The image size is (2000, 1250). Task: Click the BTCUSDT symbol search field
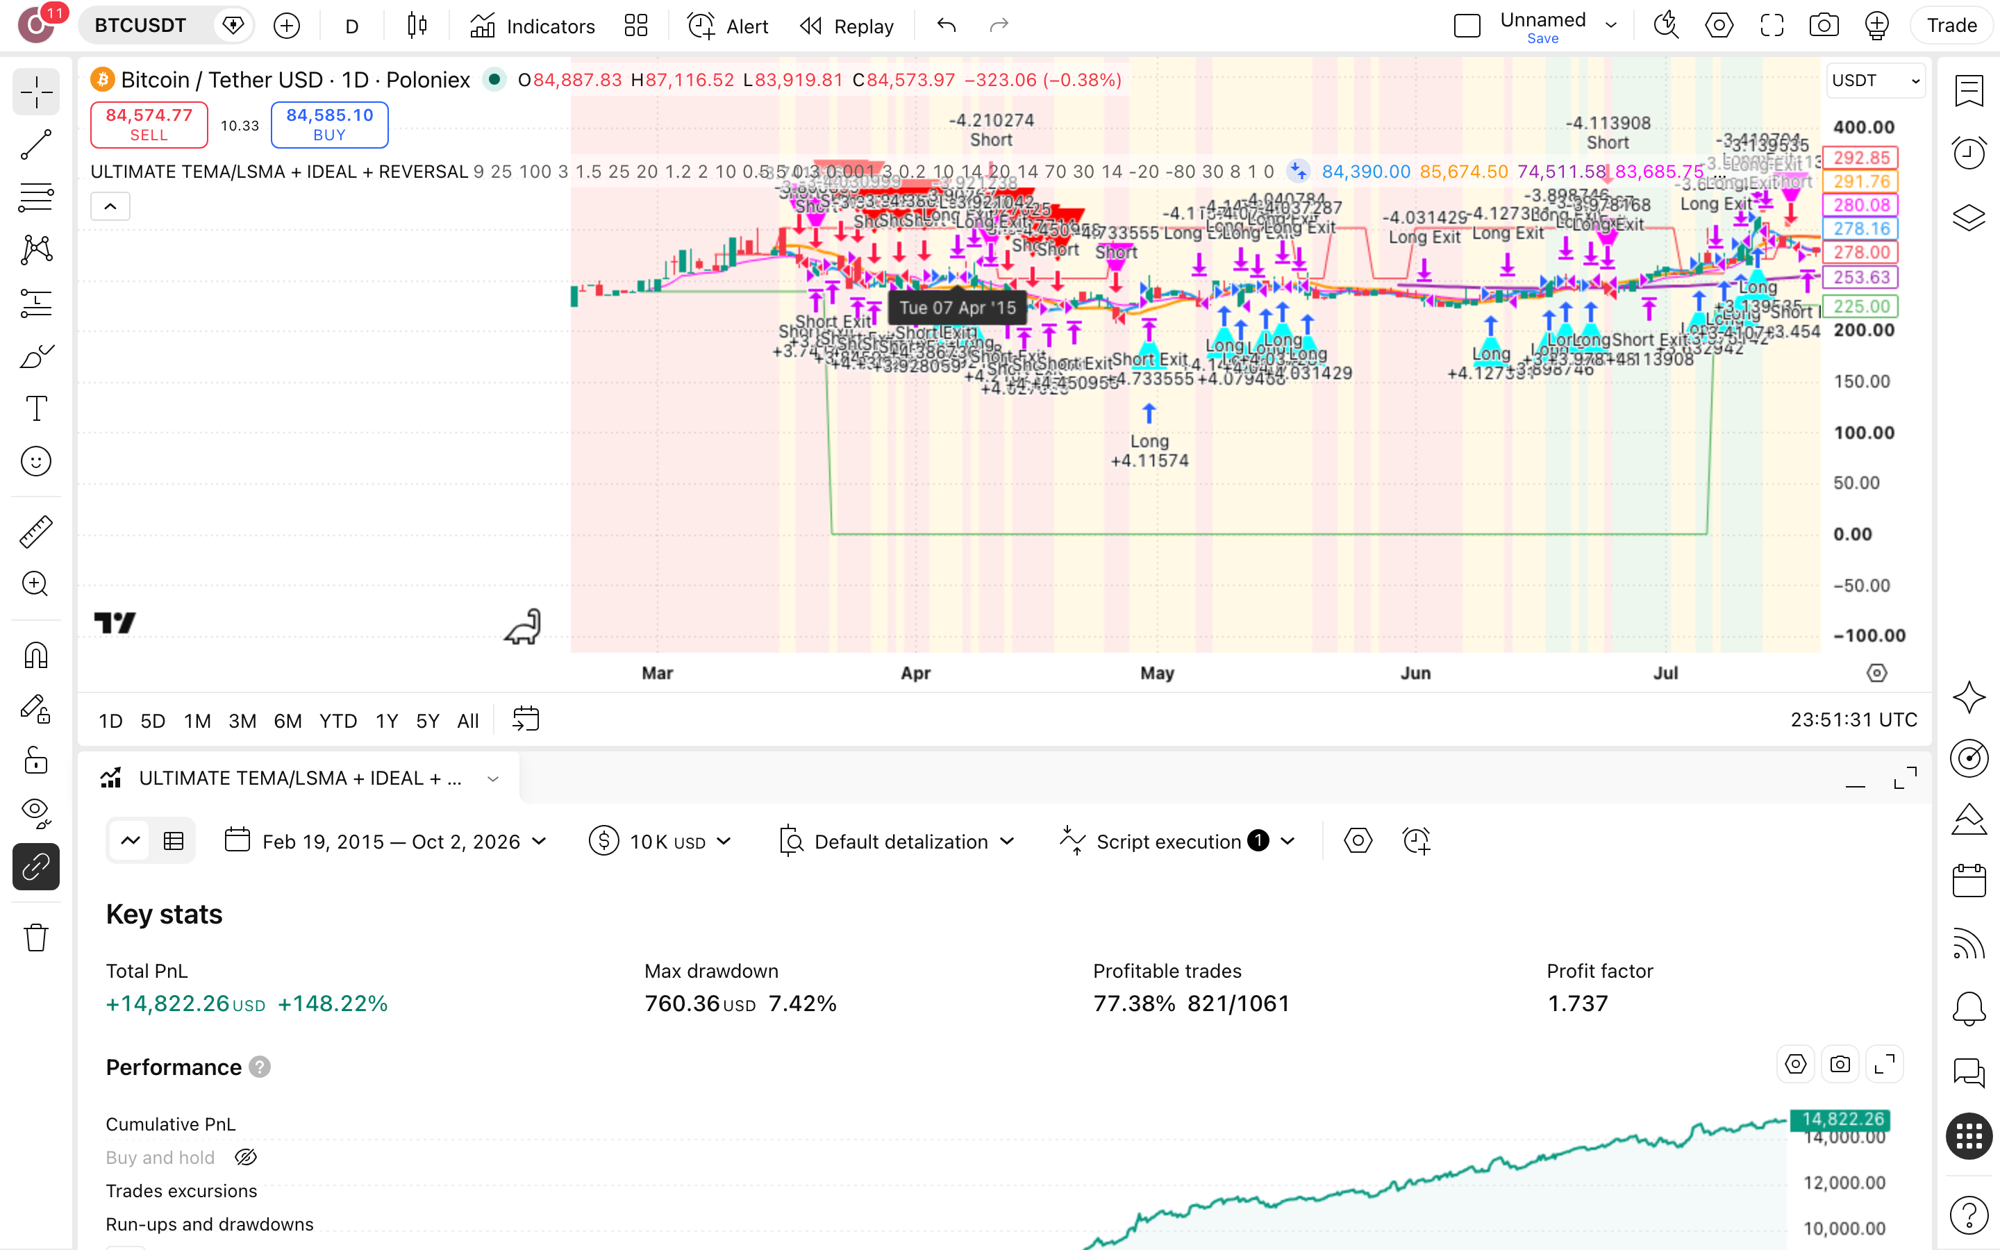140,26
